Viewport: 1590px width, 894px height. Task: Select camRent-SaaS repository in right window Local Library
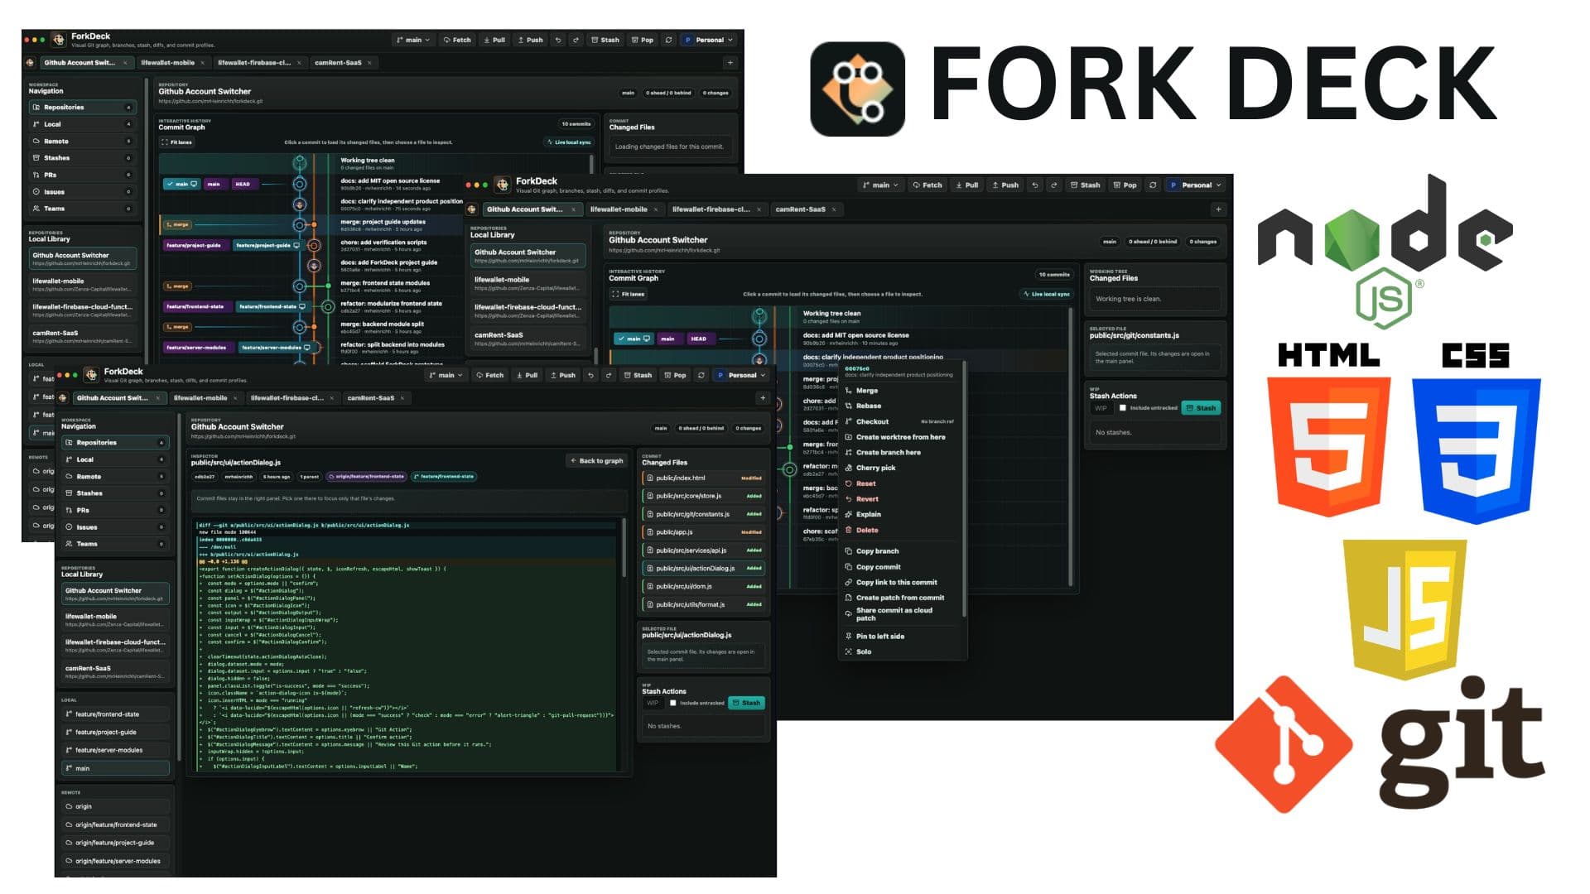[x=528, y=339]
